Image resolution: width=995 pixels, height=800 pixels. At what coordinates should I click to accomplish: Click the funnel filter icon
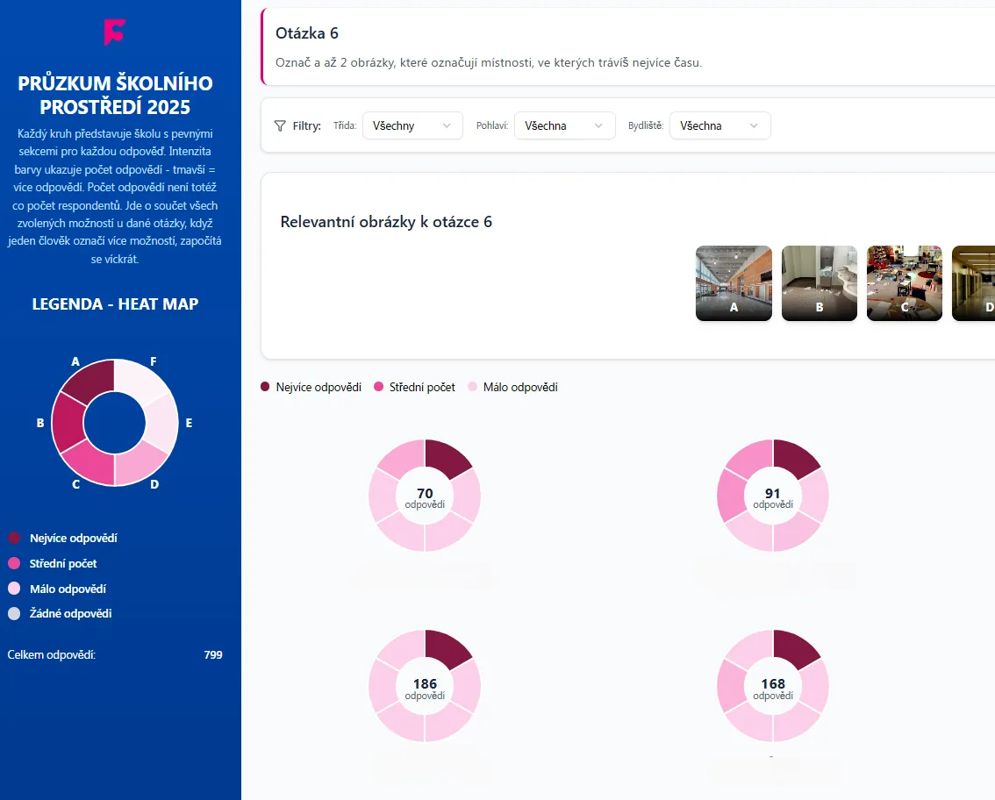point(280,125)
